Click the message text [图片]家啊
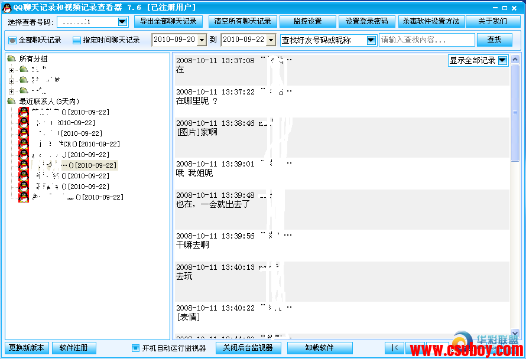The width and height of the screenshot is (526, 359). (x=197, y=132)
